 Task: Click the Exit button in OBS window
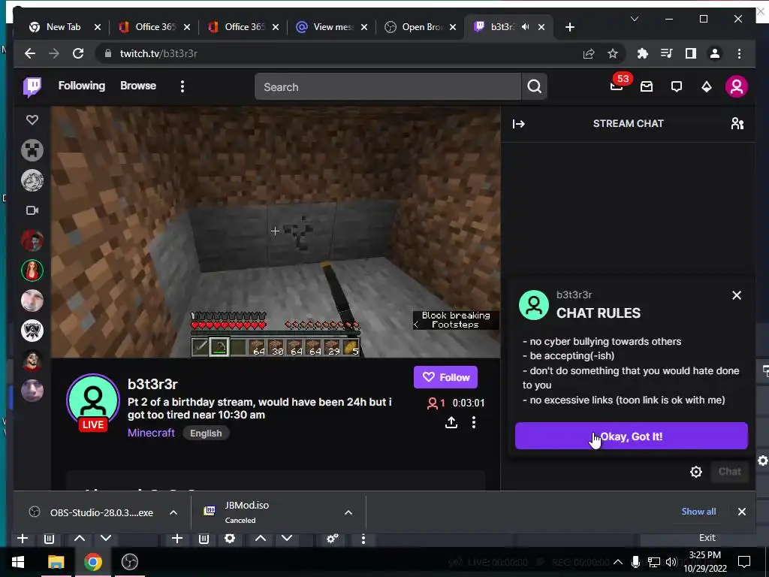pos(707,538)
